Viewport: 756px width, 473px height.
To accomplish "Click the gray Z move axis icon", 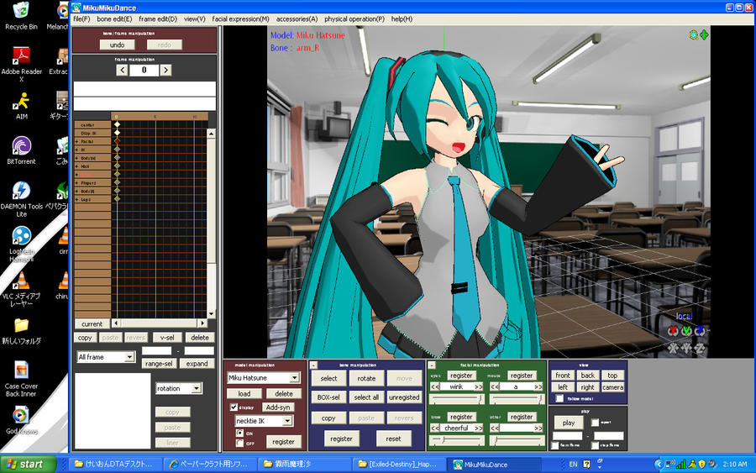I will (700, 348).
